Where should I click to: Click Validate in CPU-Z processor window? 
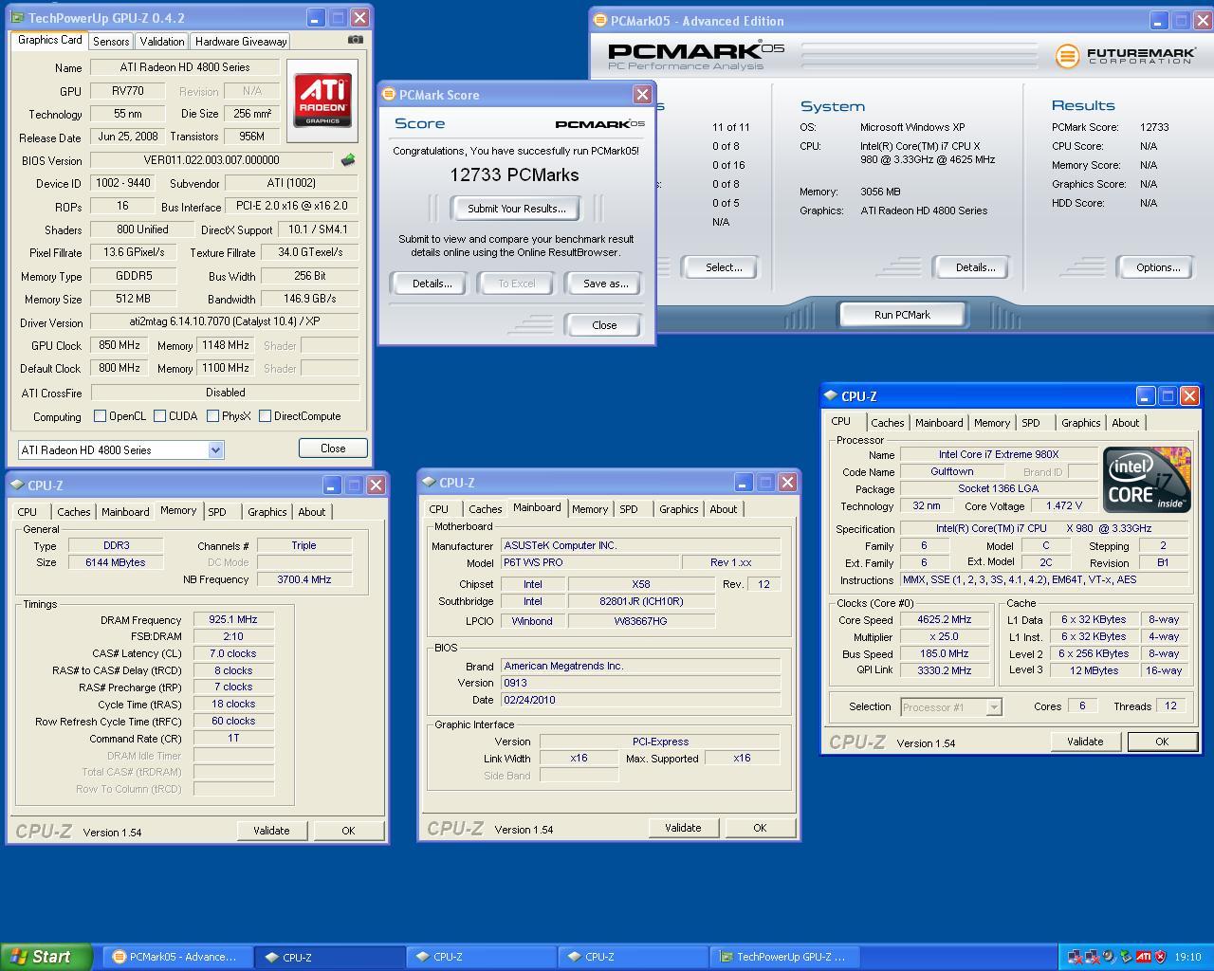point(1085,742)
